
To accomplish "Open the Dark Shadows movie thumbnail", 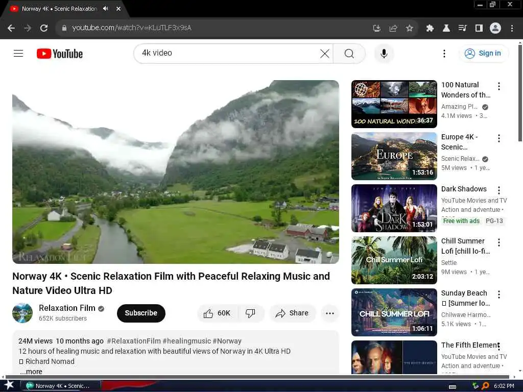I will pyautogui.click(x=394, y=208).
